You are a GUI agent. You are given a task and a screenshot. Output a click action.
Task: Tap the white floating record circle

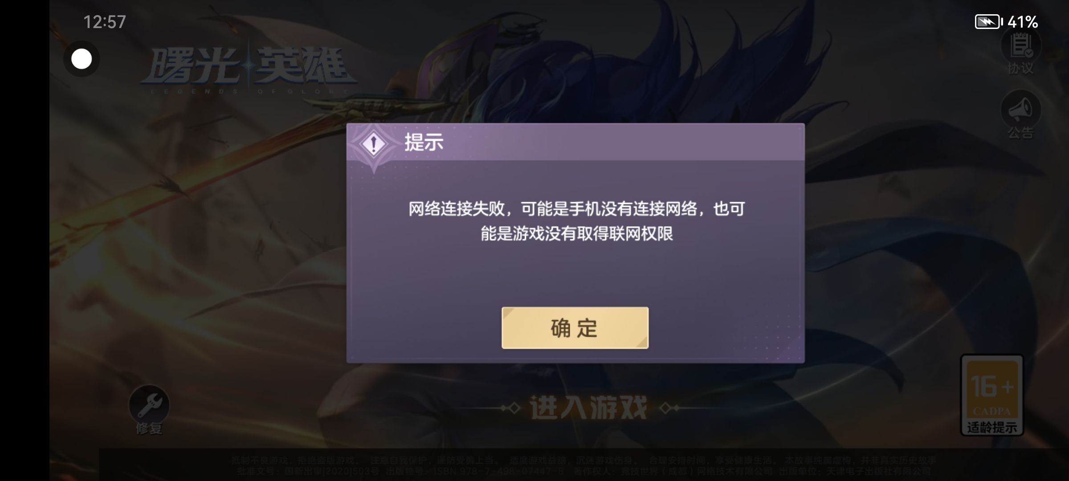[x=82, y=59]
